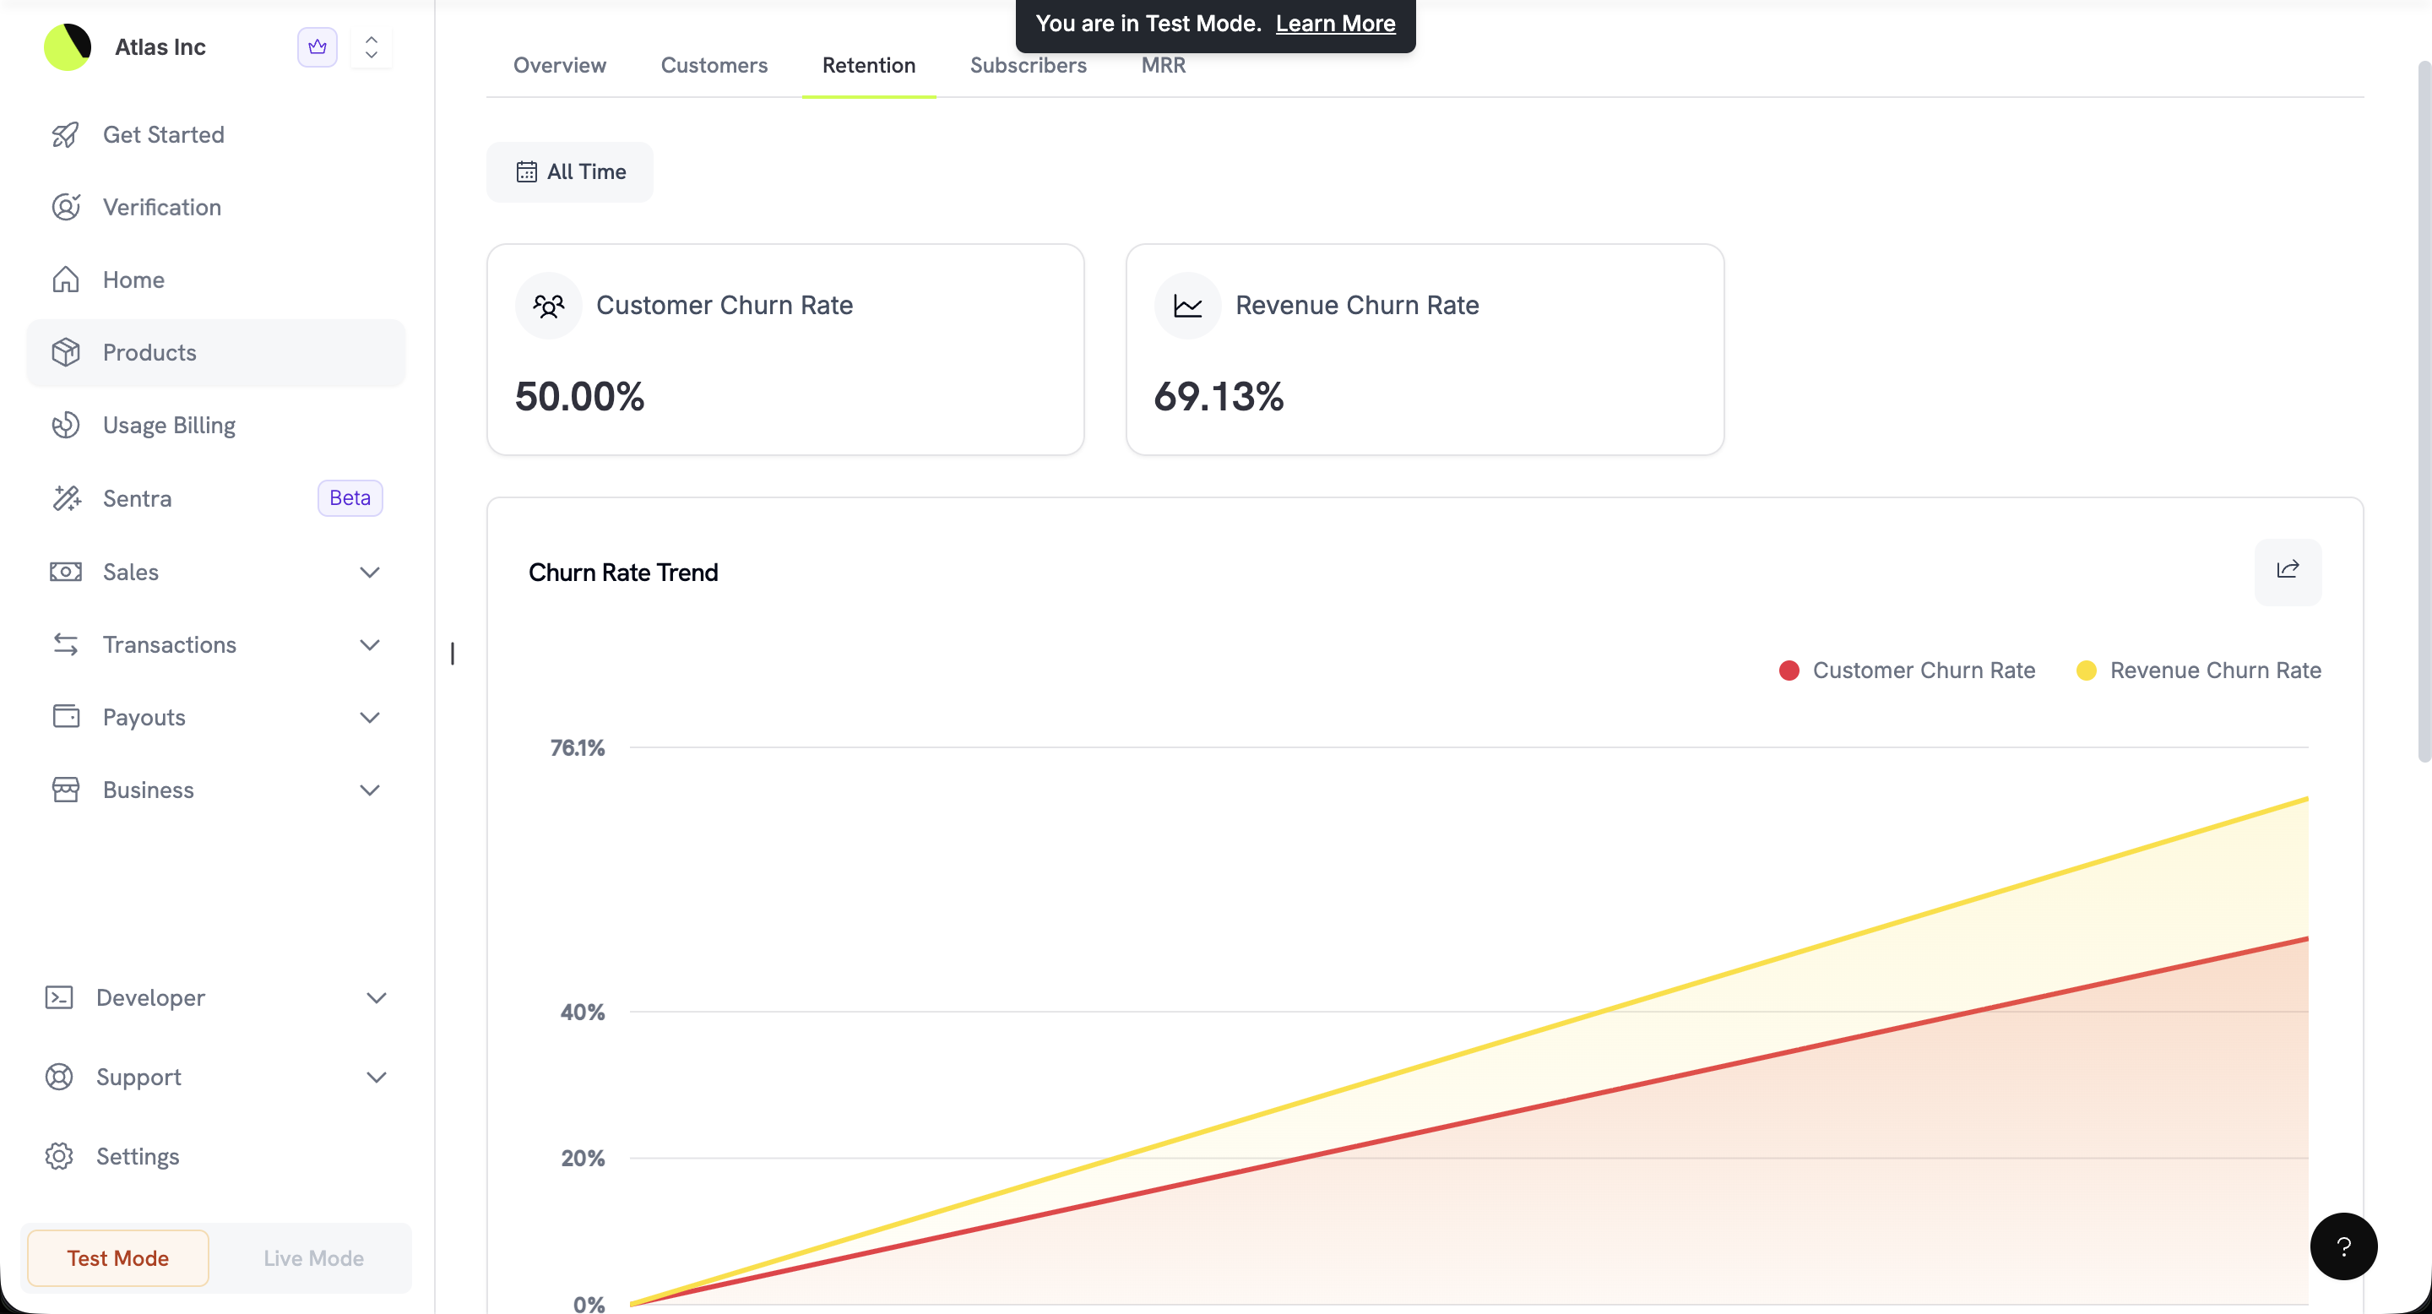Click the share icon on the Churn Rate Trend chart
The height and width of the screenshot is (1314, 2432).
coord(2288,571)
